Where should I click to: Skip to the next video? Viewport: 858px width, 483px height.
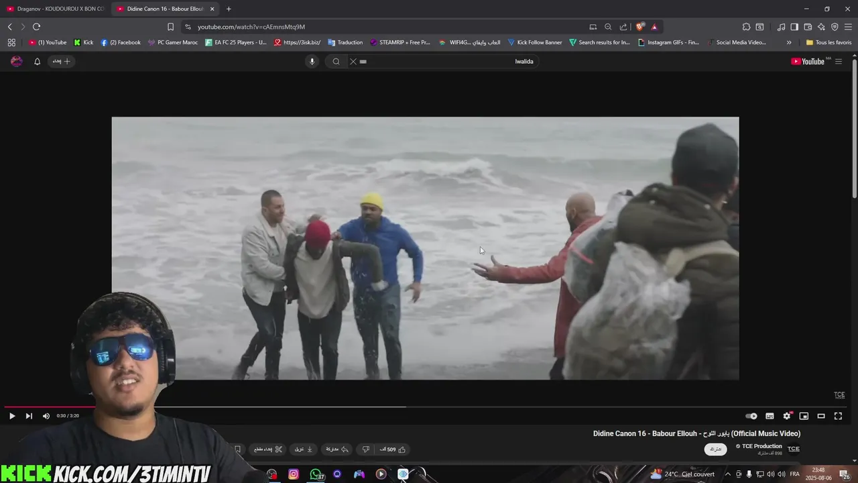(29, 416)
